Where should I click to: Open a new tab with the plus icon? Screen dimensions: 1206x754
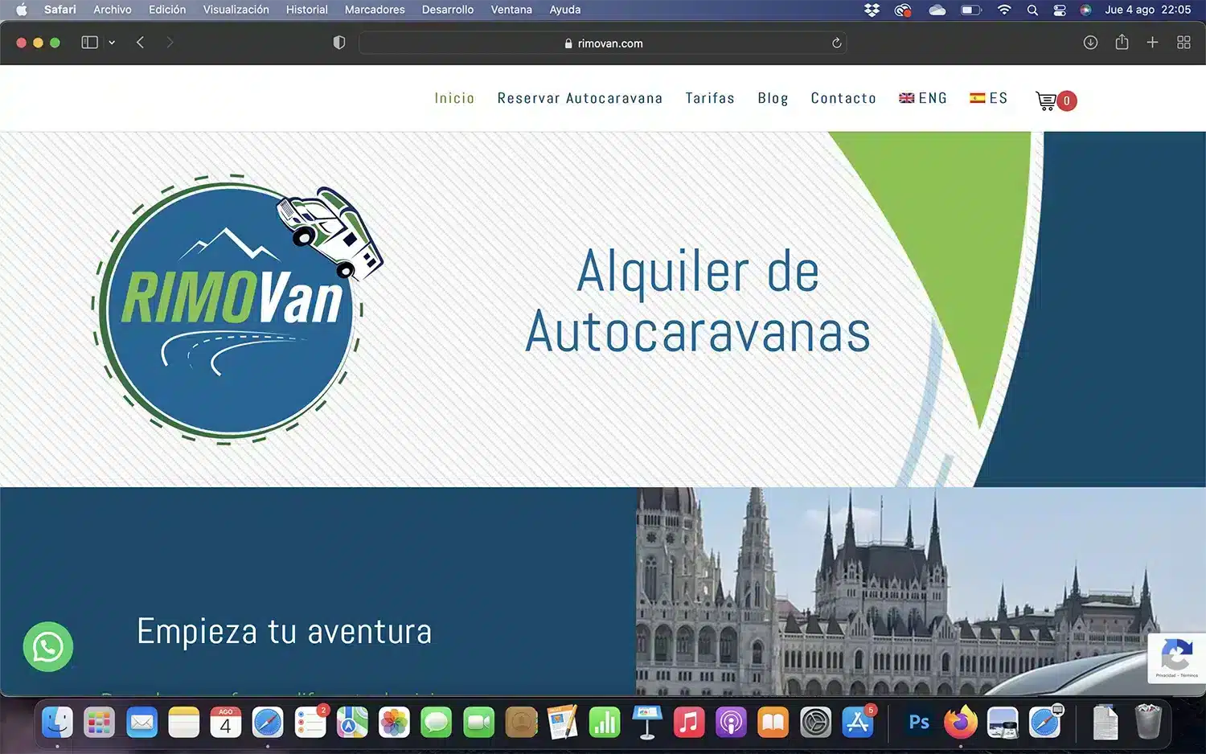[x=1152, y=43]
